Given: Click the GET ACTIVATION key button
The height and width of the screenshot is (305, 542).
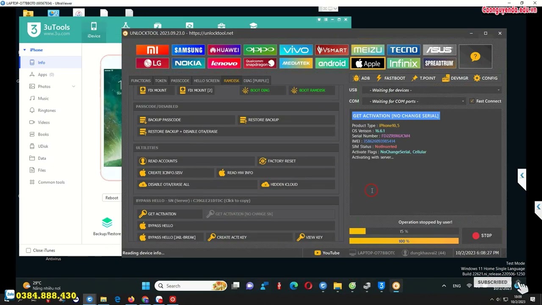Looking at the screenshot, I should [x=169, y=214].
